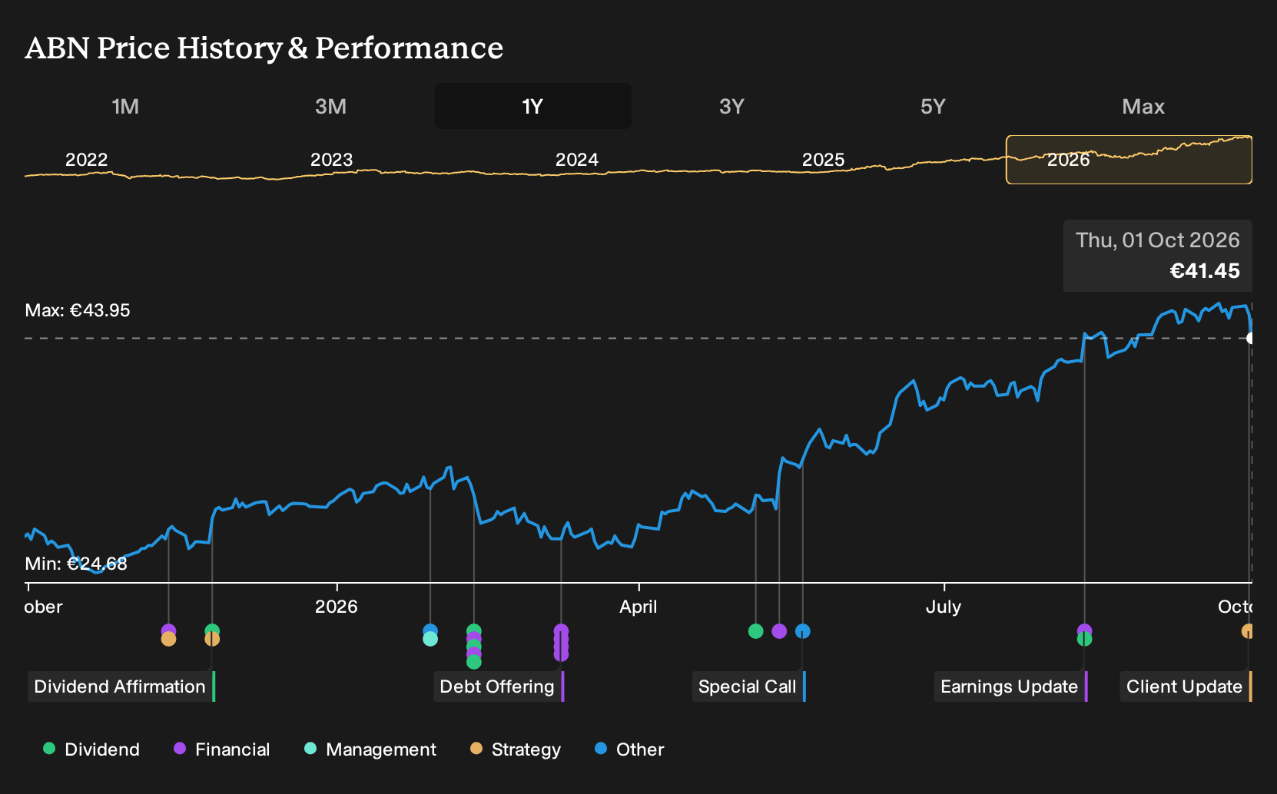This screenshot has width=1277, height=794.
Task: Click the 'Max: €43.95' label
Action: pos(78,310)
